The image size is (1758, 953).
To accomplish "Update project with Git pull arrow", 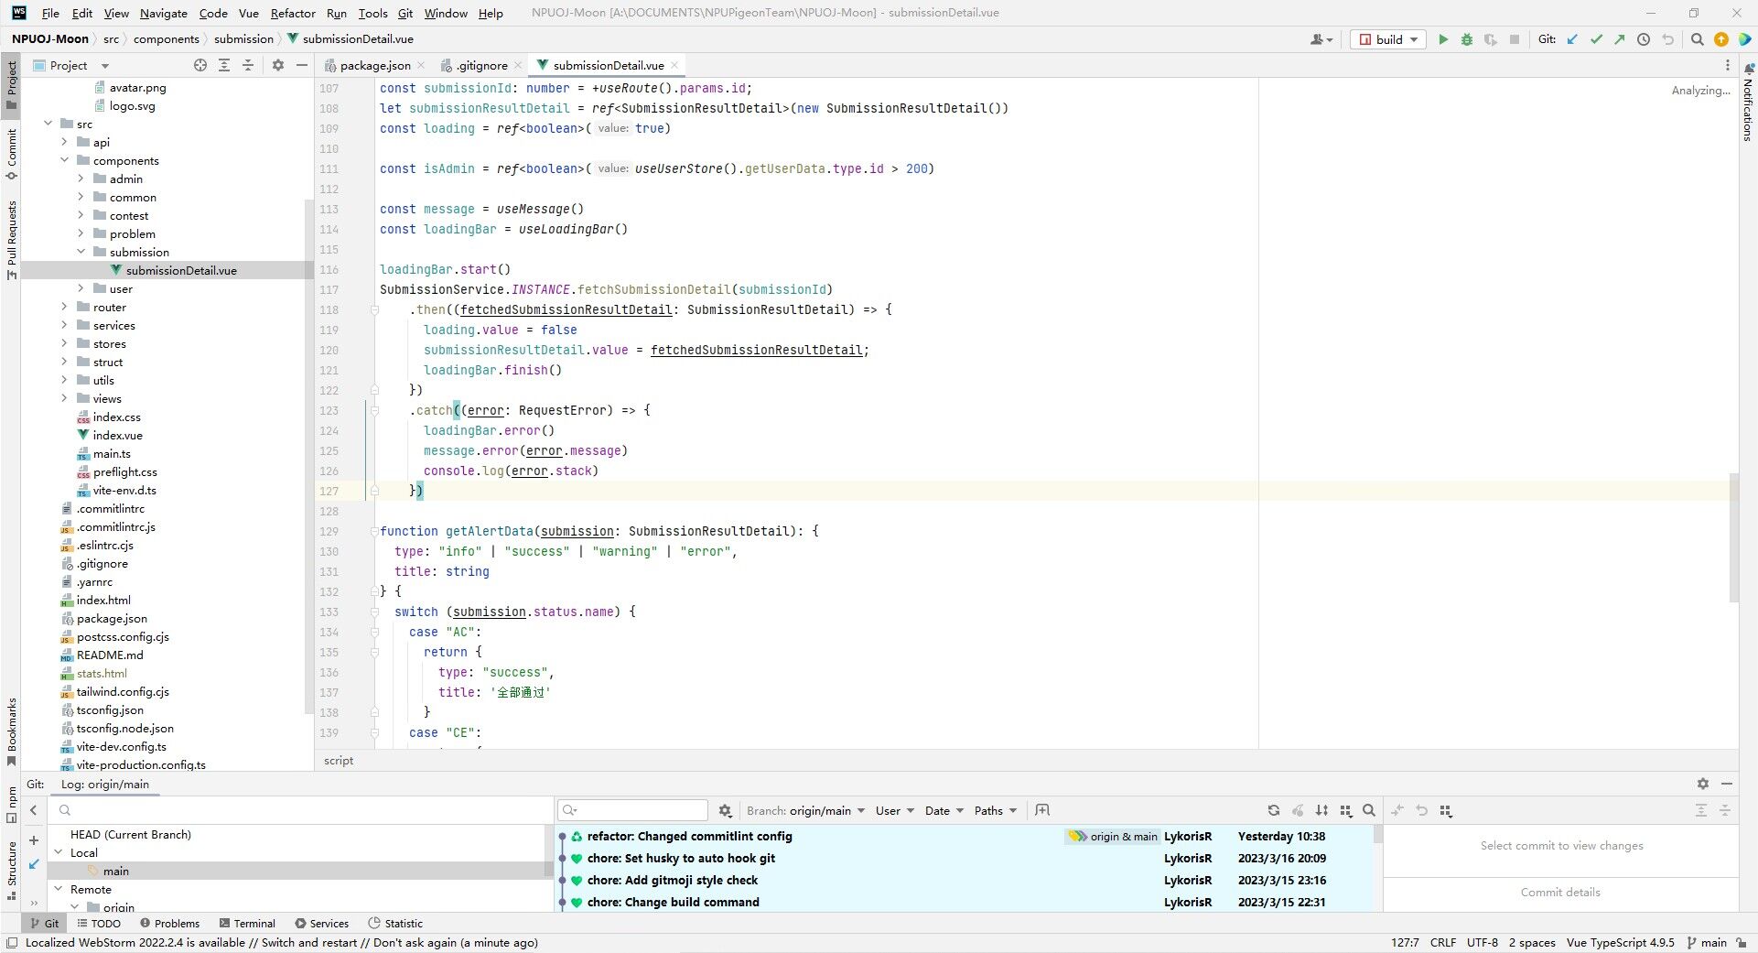I will (x=1572, y=39).
